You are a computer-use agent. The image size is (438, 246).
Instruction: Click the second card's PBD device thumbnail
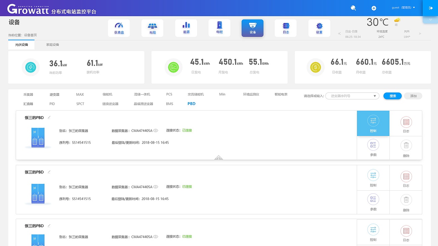pyautogui.click(x=38, y=193)
